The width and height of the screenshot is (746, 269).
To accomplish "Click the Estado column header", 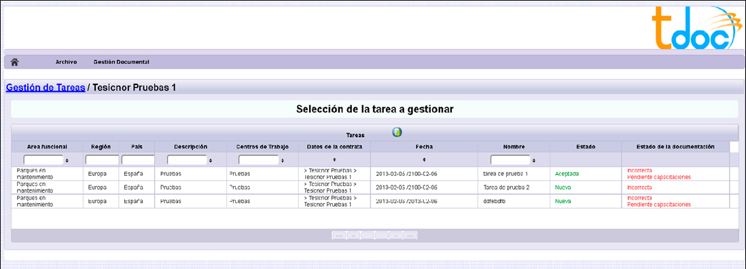I will coord(586,147).
